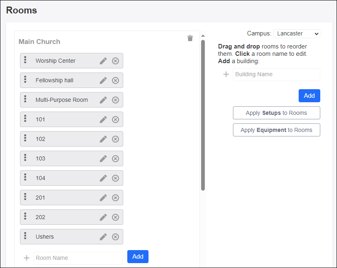Click Apply Setups to Rooms button
Viewport: 337px width, 268px height.
[276, 113]
